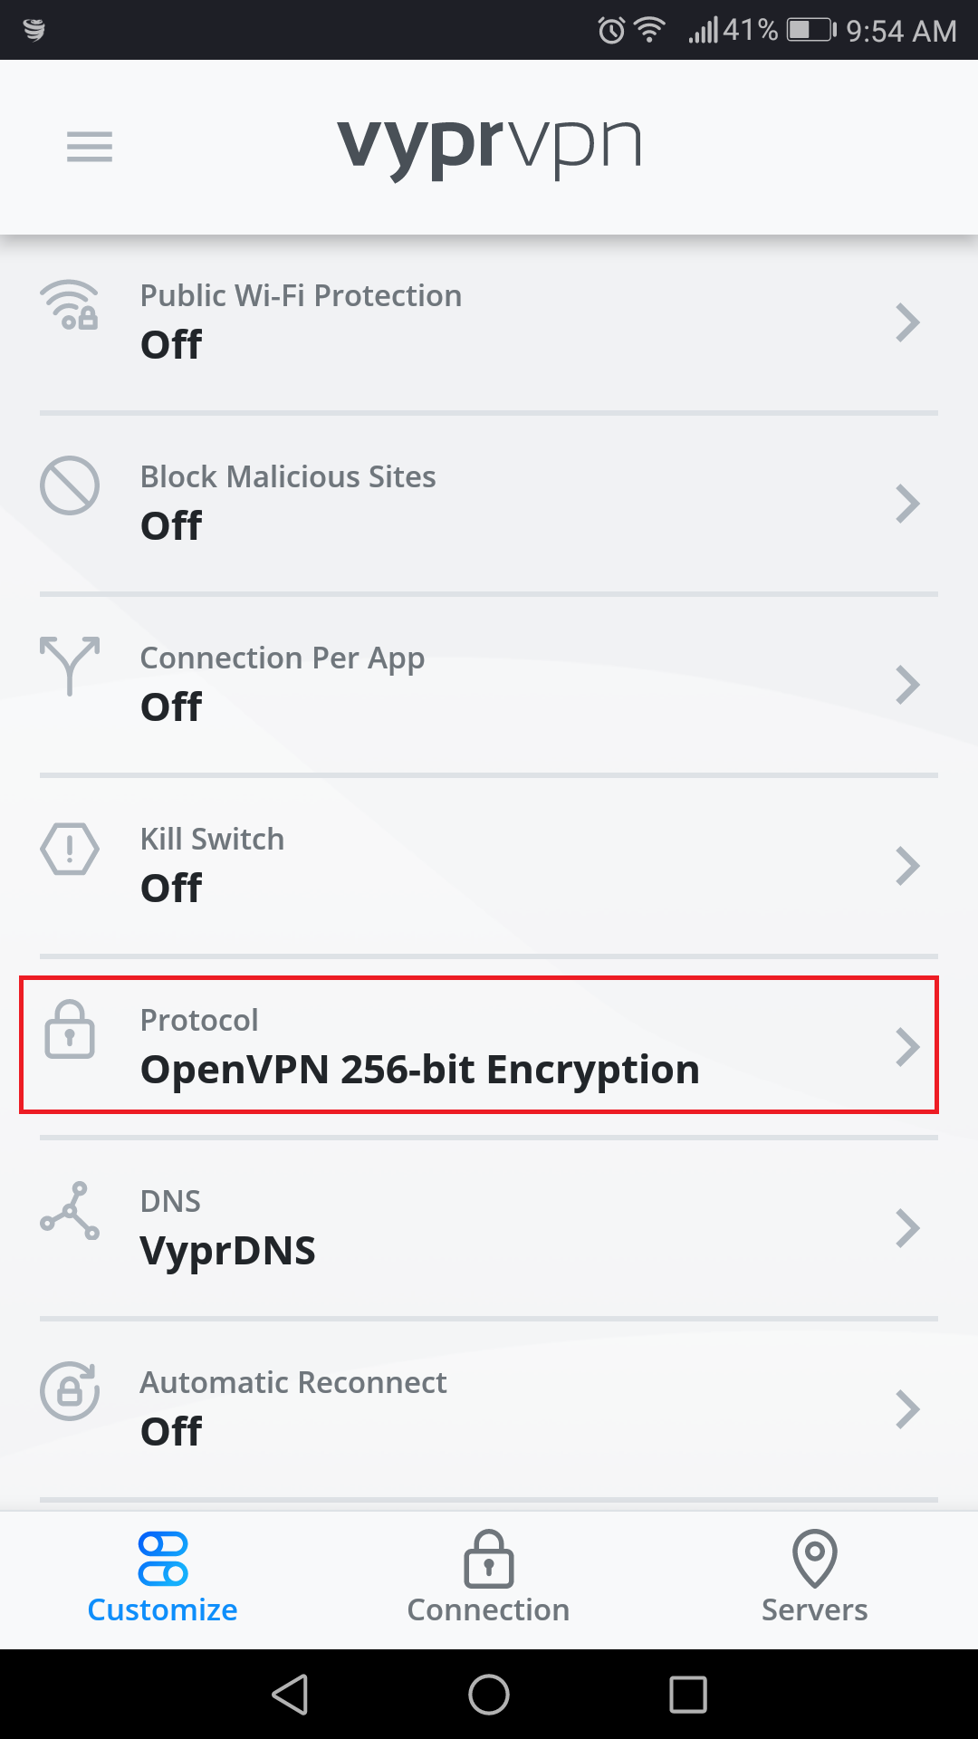Tap the Block Malicious Sites prohibited icon
This screenshot has width=978, height=1739.
(70, 485)
